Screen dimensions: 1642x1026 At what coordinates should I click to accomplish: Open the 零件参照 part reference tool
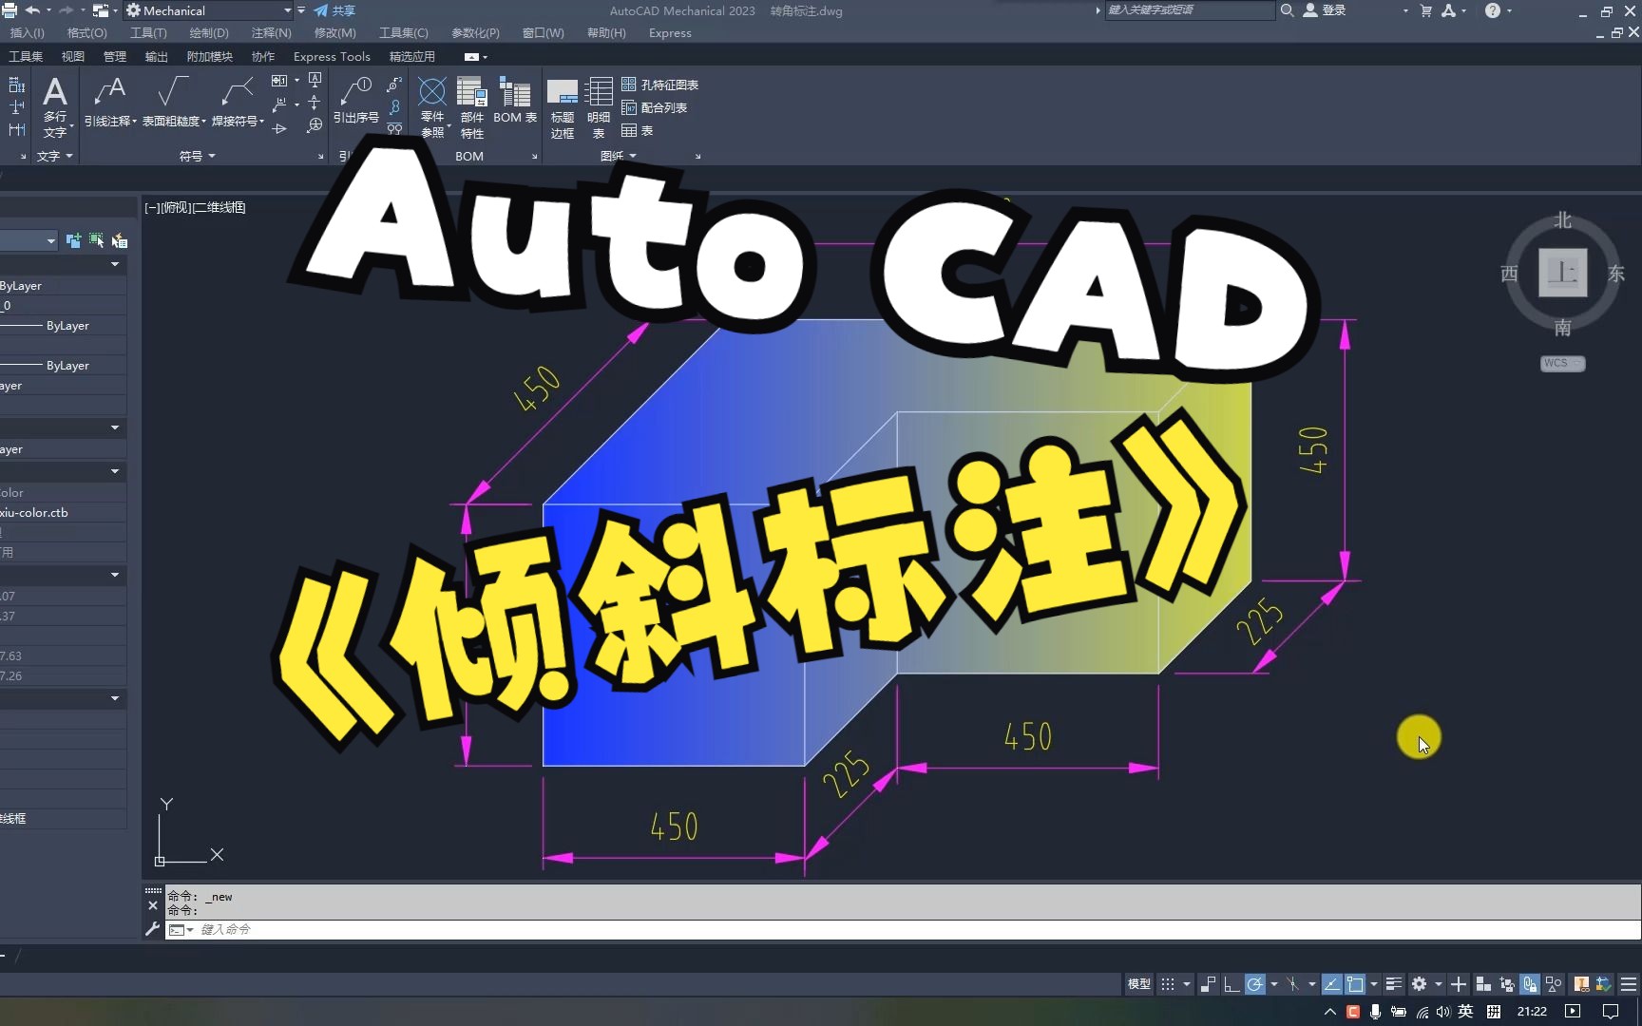[x=432, y=104]
